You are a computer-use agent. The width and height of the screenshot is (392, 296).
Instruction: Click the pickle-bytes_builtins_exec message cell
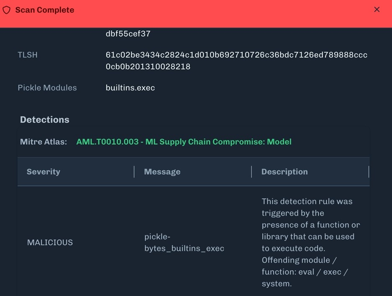[x=184, y=242]
